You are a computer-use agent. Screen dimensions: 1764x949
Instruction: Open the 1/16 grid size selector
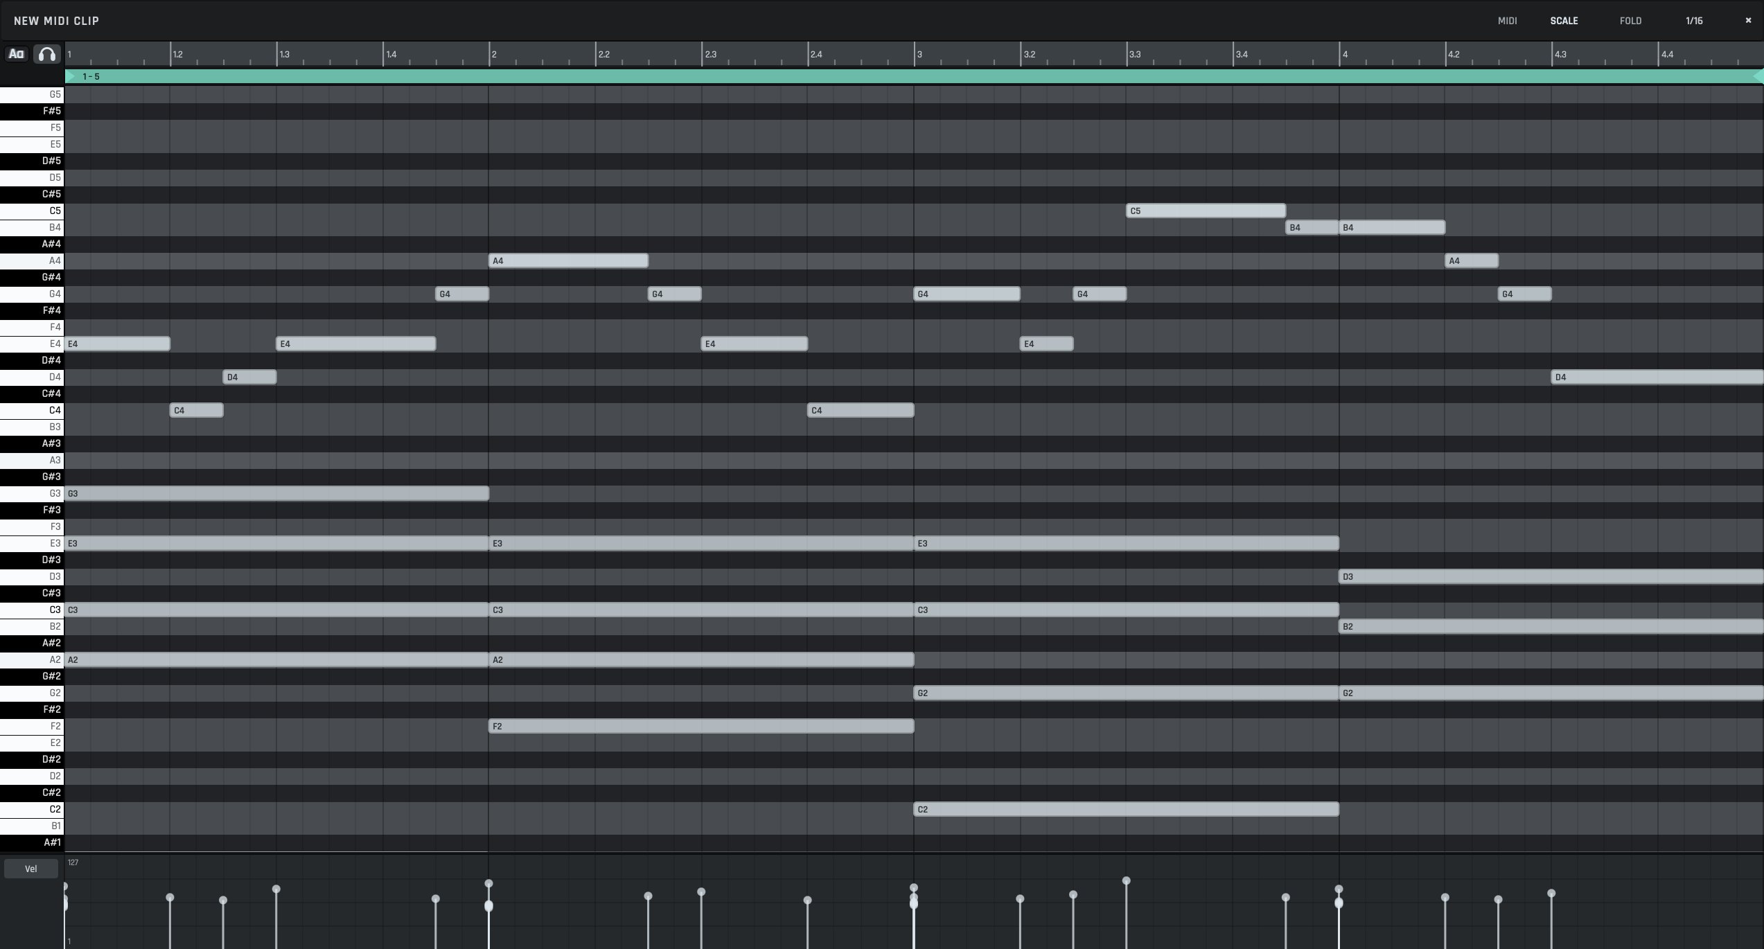[1694, 21]
